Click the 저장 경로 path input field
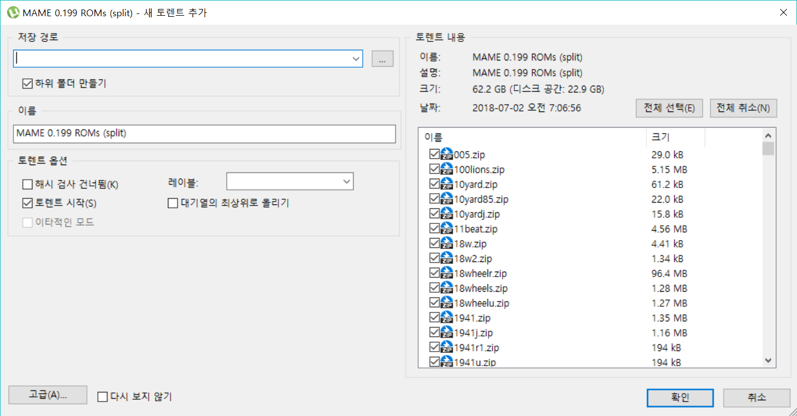The height and width of the screenshot is (416, 797). tap(188, 58)
